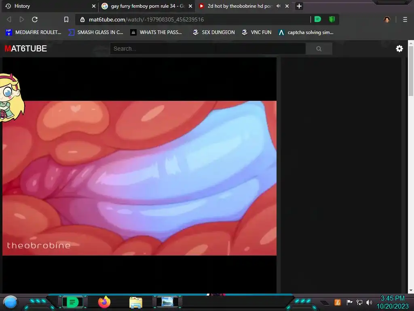Viewport: 414px width, 311px height.
Task: Open the browser hamburger menu
Action: pos(405,19)
